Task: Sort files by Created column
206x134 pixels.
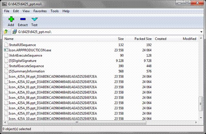Action: pyautogui.click(x=161, y=39)
